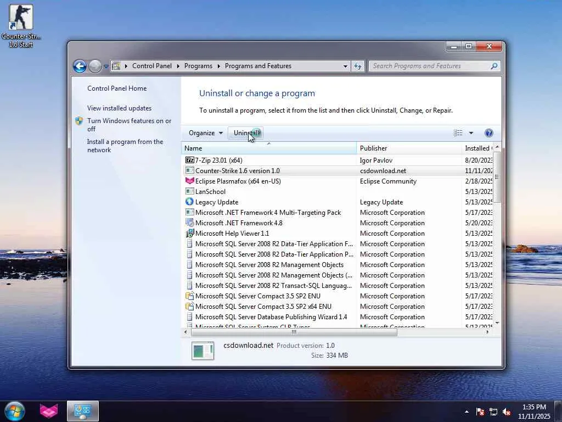Image resolution: width=562 pixels, height=422 pixels.
Task: Click horizontal scrollbar left arrow
Action: [x=186, y=332]
